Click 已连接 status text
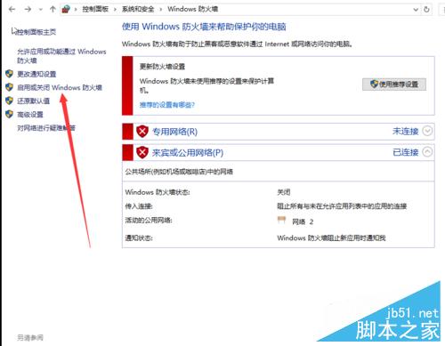This screenshot has width=445, height=346. [405, 152]
